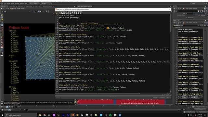Click the '#Add vector4 attribute' comment line
This screenshot has height=117, width=208.
coord(70,79)
